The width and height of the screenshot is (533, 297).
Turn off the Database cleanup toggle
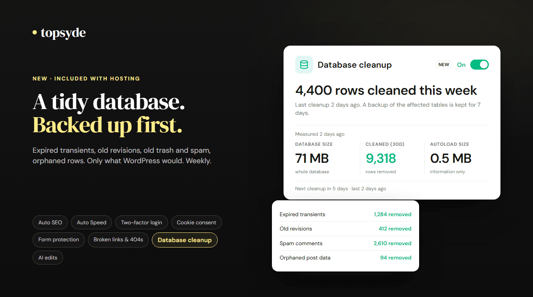480,65
